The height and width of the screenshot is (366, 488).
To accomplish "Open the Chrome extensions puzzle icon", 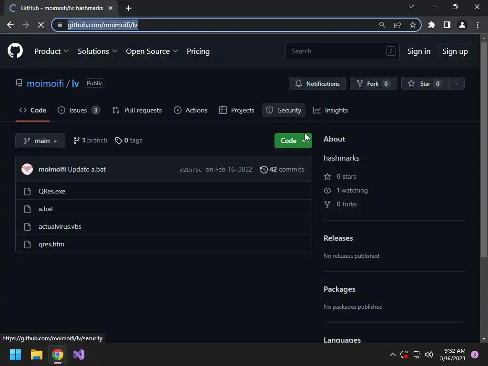I will 431,25.
